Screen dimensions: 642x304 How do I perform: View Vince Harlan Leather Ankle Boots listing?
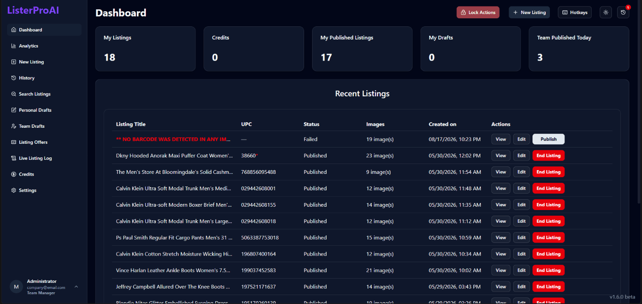point(501,270)
